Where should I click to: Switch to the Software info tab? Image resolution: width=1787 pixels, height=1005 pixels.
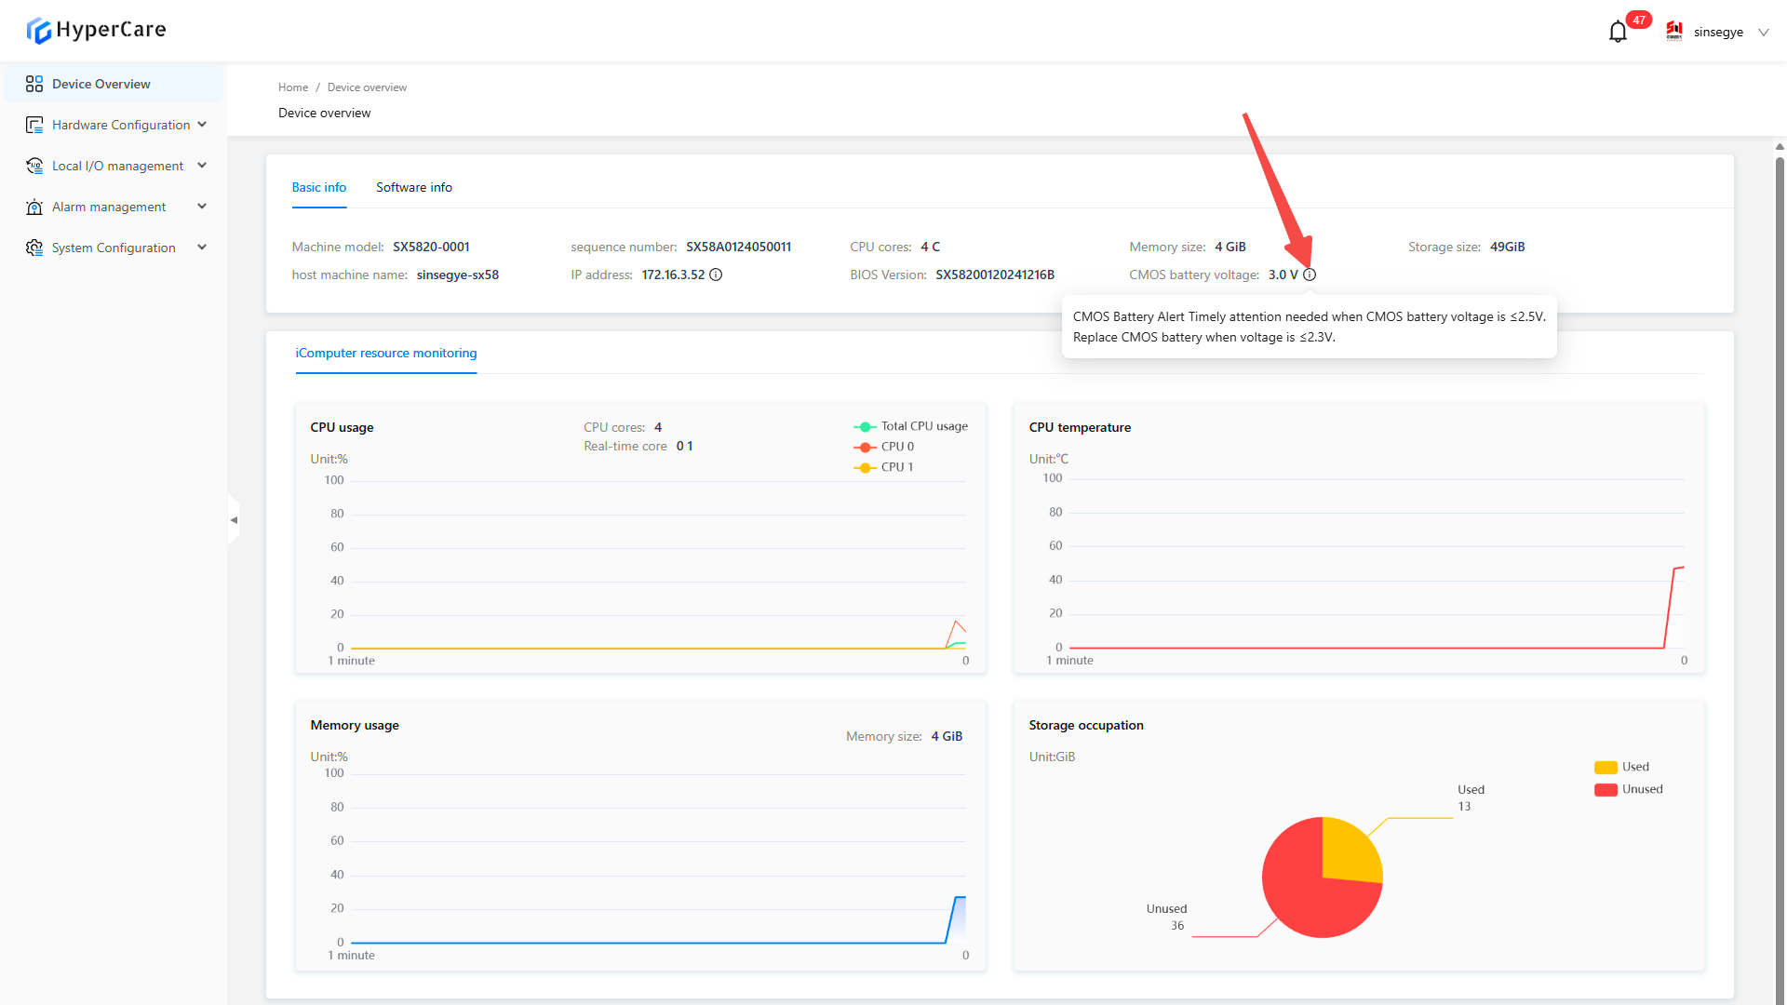click(x=414, y=187)
